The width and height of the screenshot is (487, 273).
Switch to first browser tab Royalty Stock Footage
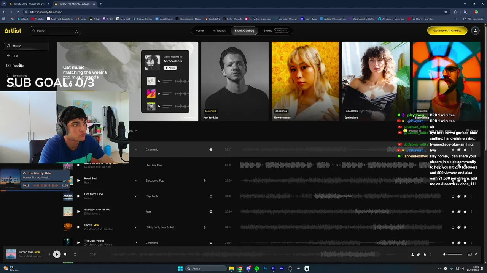coord(29,4)
